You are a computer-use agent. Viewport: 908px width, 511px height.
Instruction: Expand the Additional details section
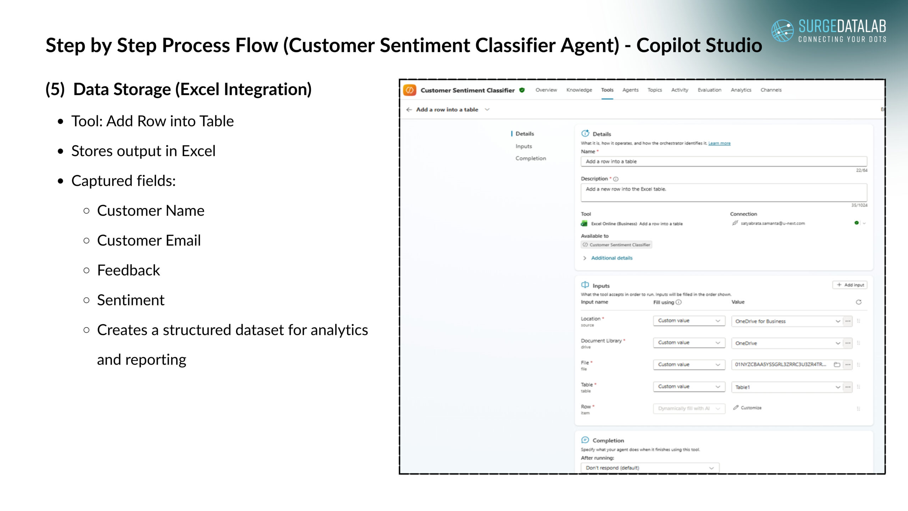(x=608, y=258)
